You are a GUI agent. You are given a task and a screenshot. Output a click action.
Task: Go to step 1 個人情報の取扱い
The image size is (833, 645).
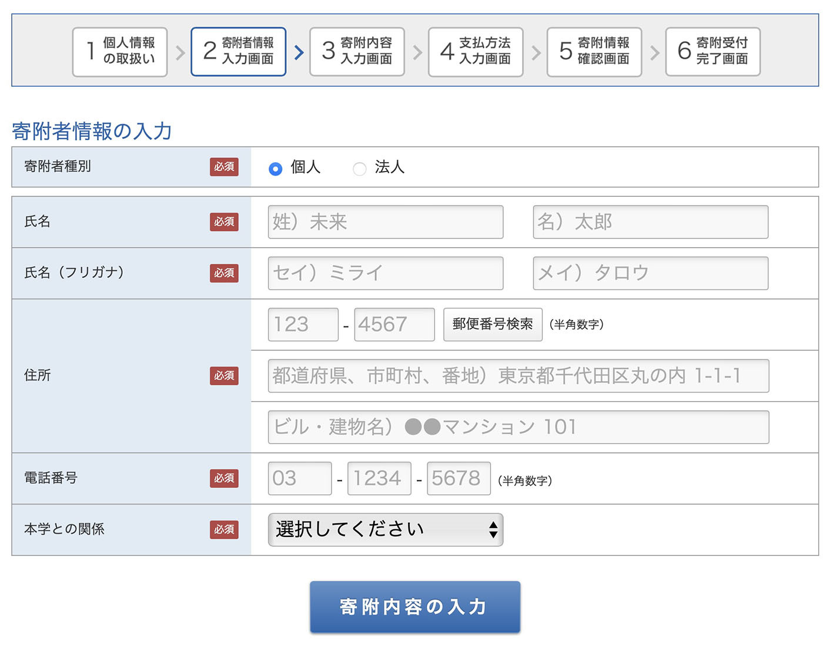coord(120,52)
